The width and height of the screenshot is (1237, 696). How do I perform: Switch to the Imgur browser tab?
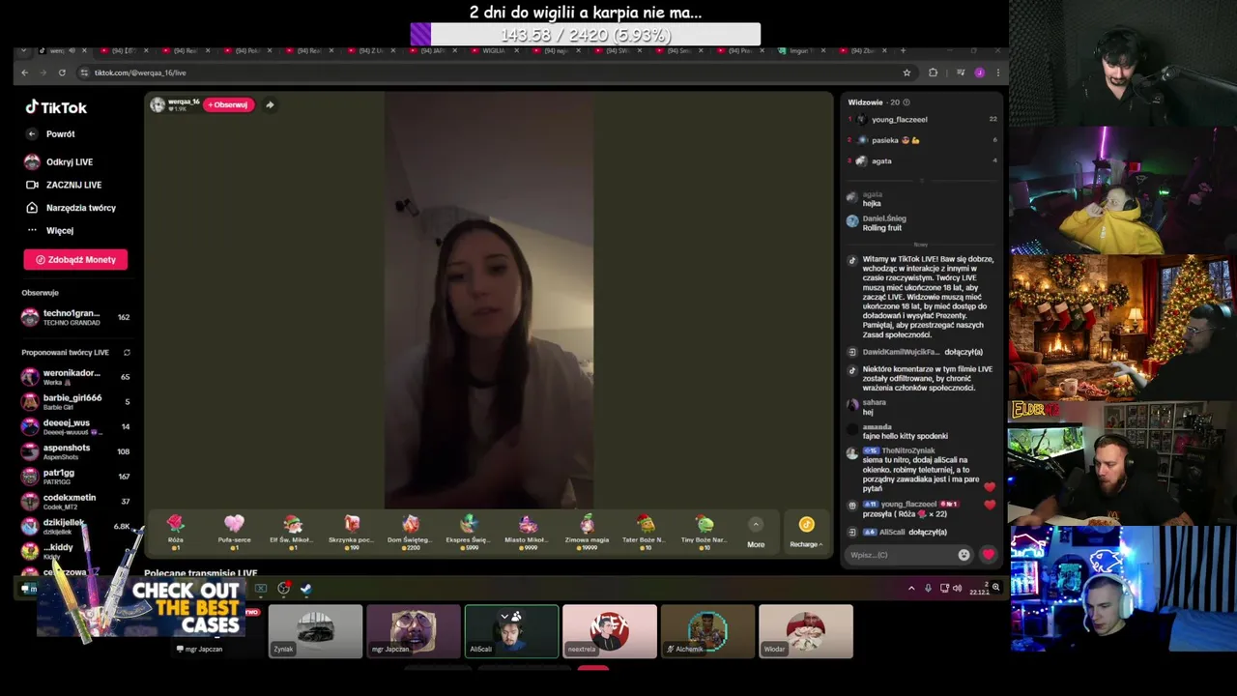click(802, 50)
